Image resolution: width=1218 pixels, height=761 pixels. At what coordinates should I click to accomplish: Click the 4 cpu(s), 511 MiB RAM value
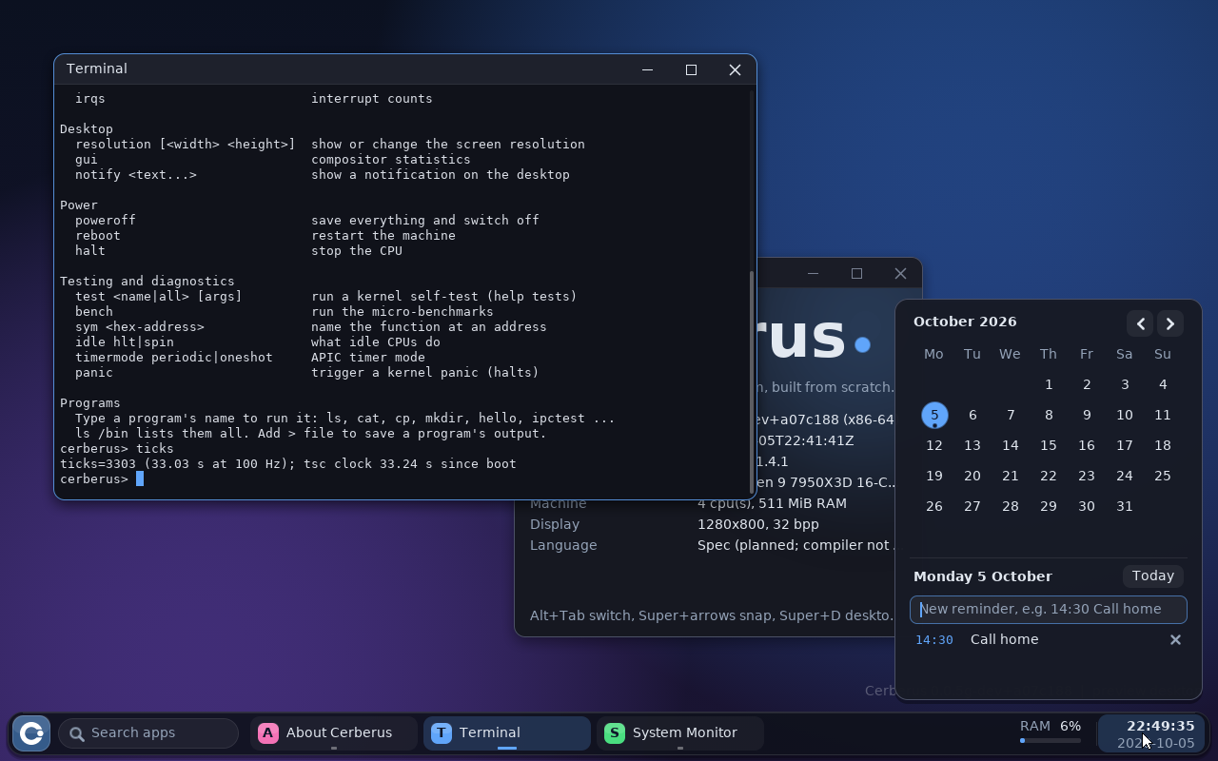click(772, 503)
